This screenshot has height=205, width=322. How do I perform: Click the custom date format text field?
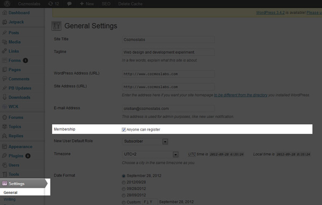pyautogui.click(x=150, y=202)
